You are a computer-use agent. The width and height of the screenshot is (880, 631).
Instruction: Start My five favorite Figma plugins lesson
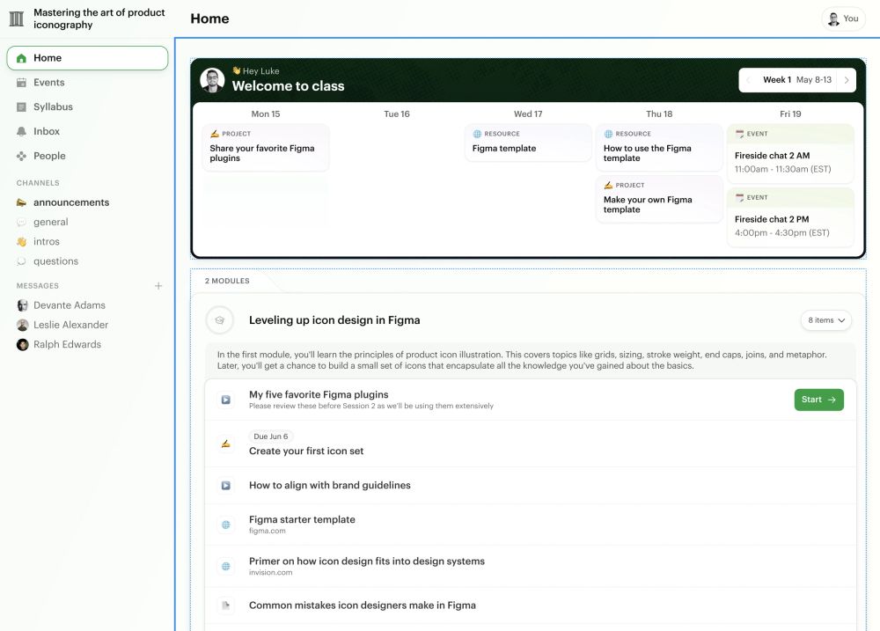(x=818, y=400)
